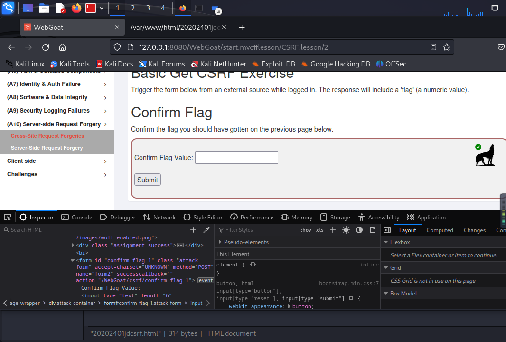Viewport: 506px width, 342px height.
Task: Switch to the /var/www/html/20202401jdc tab
Action: (x=174, y=28)
